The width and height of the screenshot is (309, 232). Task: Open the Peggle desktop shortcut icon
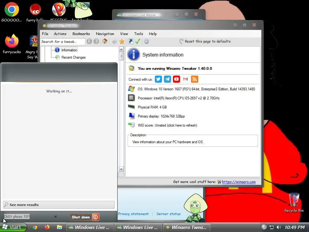pyautogui.click(x=59, y=9)
